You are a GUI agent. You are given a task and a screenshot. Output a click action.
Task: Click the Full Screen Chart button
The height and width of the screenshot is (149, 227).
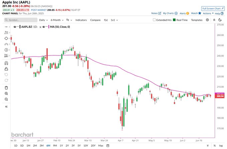point(213,8)
